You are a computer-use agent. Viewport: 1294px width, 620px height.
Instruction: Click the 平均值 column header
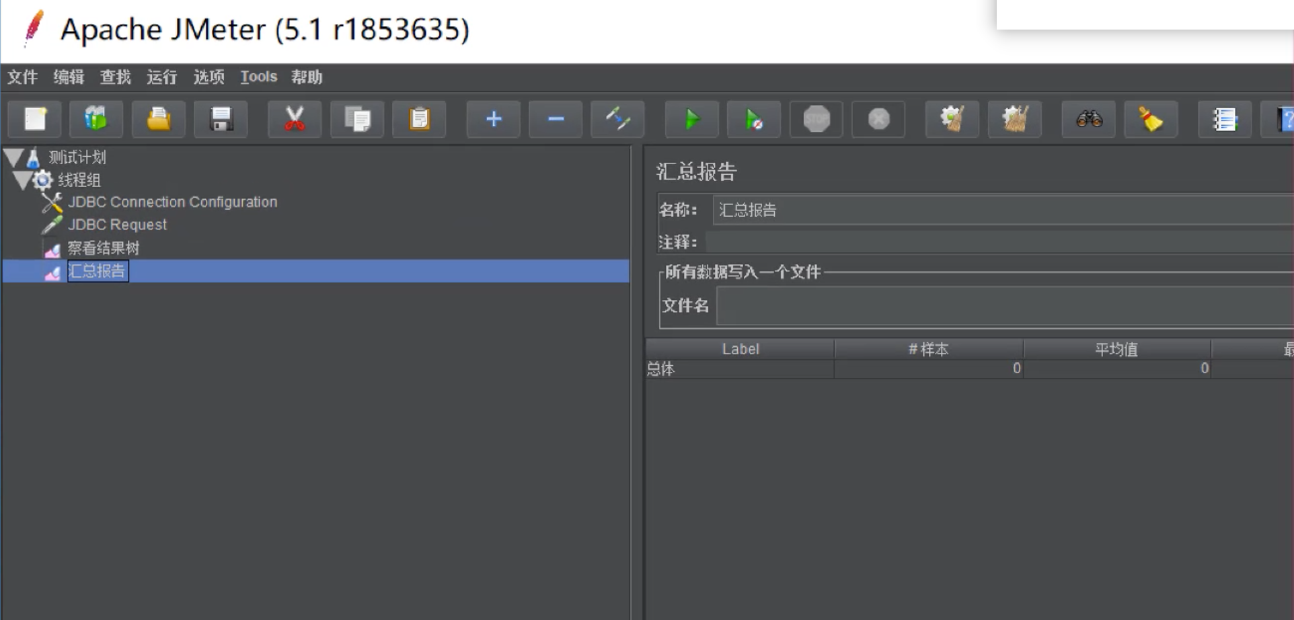[1117, 349]
